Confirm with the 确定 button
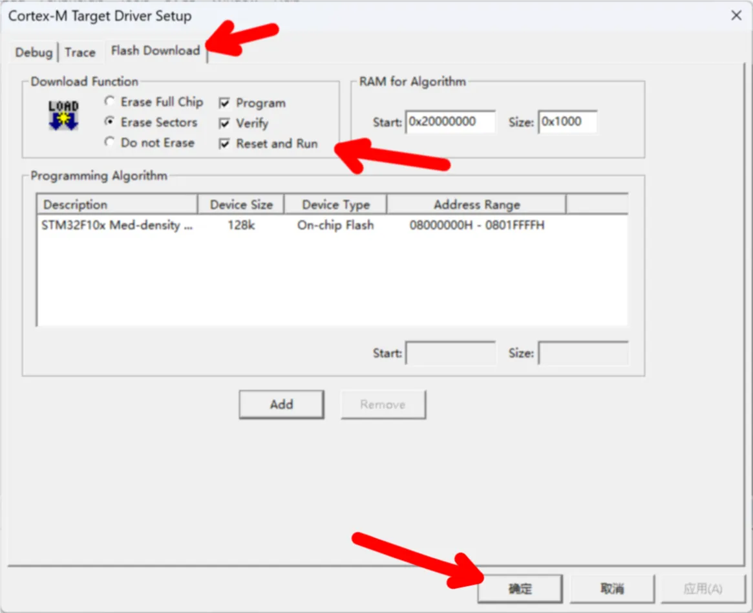 [520, 588]
